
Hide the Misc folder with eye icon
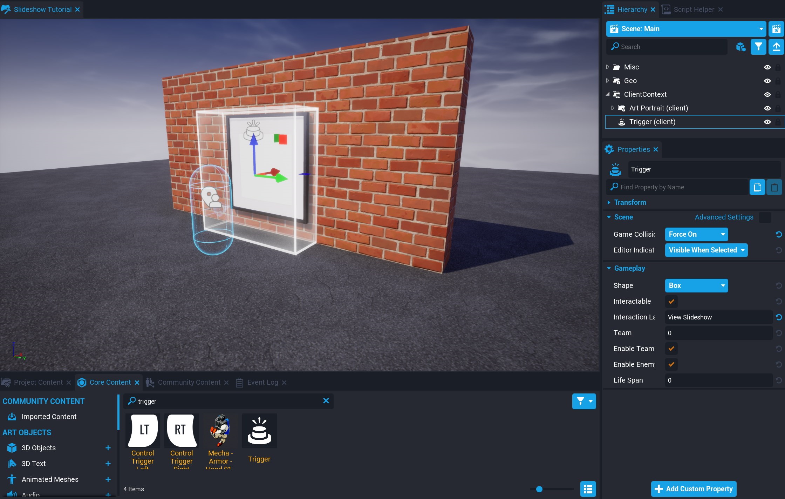point(767,67)
